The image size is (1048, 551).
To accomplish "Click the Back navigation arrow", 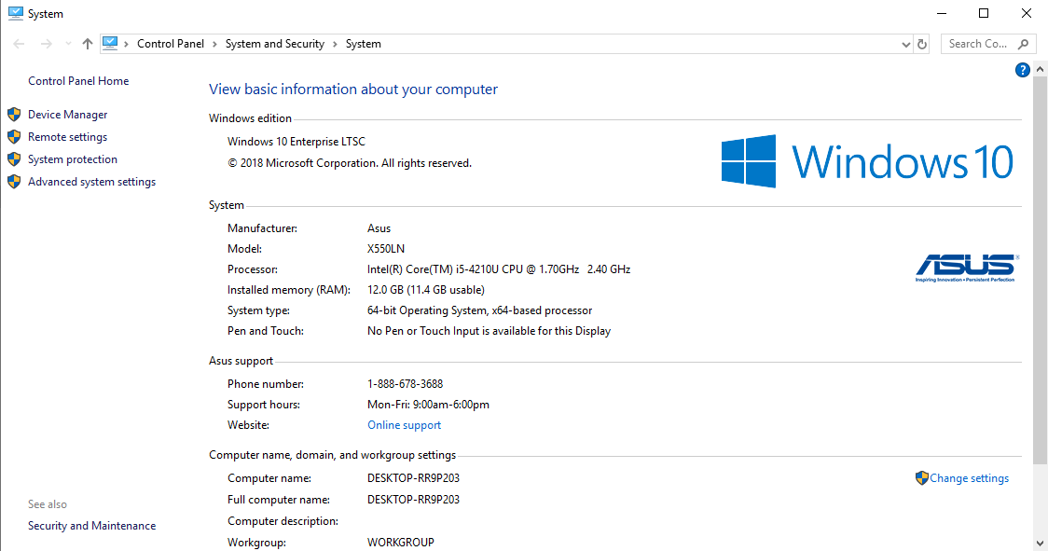I will click(20, 44).
